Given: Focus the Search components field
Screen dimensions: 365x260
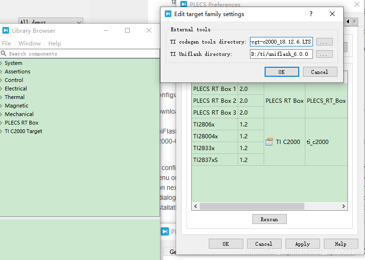Looking at the screenshot, I should [80, 54].
